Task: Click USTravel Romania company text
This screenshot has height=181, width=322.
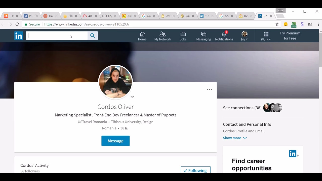Action: click(92, 122)
